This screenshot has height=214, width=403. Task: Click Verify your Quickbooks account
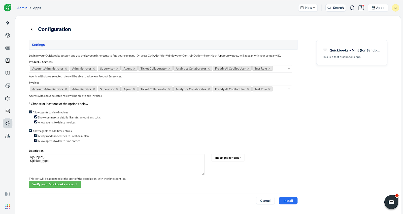[x=55, y=184]
